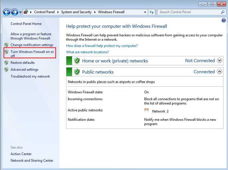Click the search magnifier icon
This screenshot has width=228, height=170.
(223, 12)
